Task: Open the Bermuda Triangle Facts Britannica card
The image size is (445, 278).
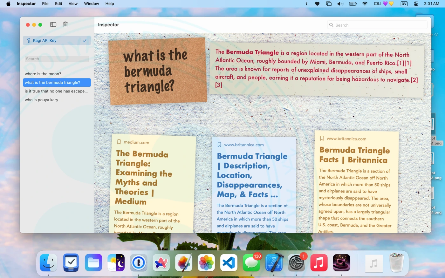Action: tap(354, 155)
